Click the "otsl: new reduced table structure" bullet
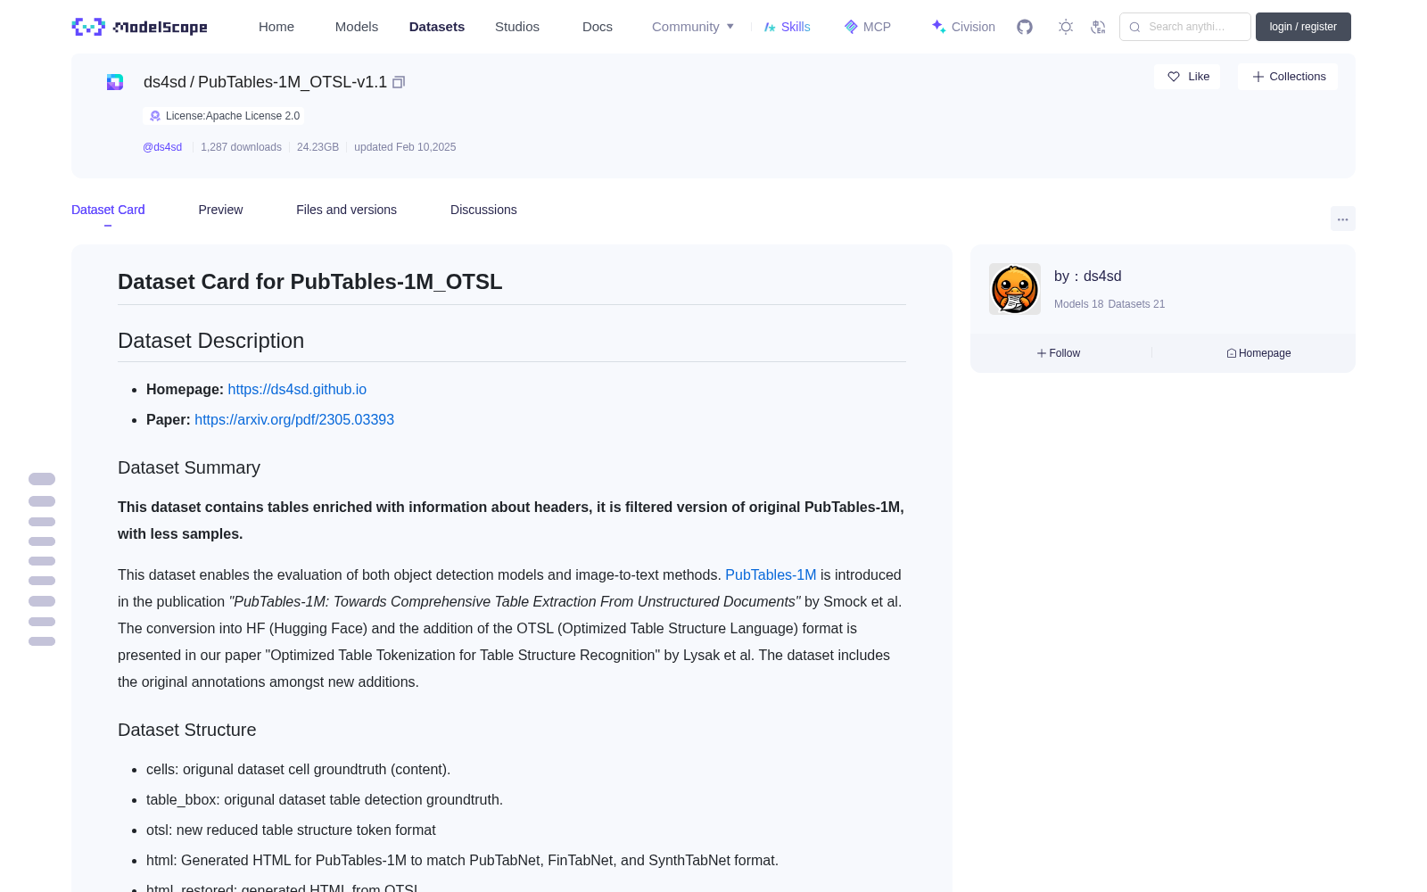 point(291,830)
